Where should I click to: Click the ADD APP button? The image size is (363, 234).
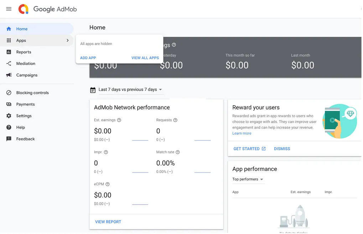[88, 58]
